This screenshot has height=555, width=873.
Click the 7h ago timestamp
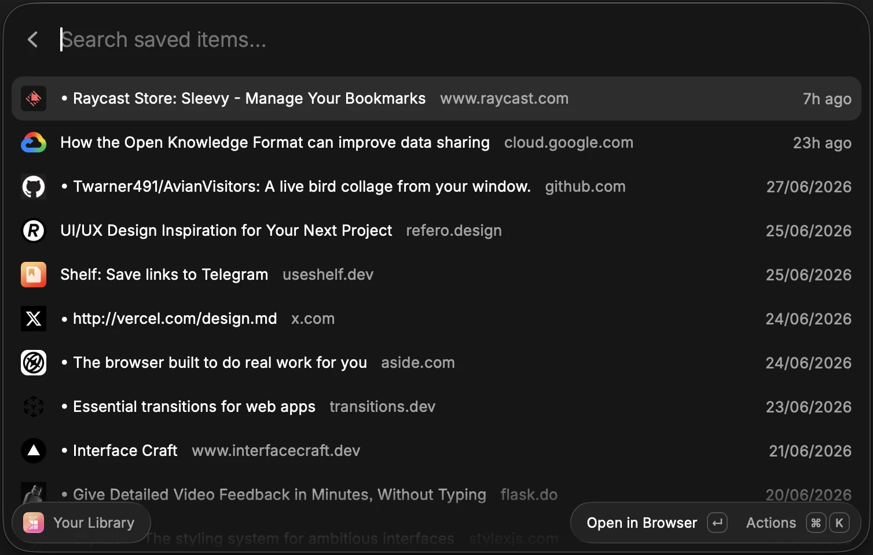pos(827,99)
